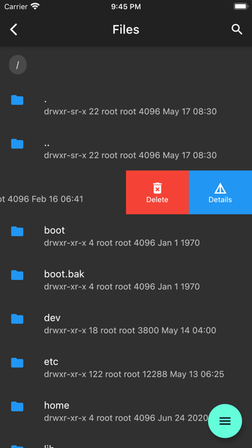
Task: Click the triangle icon in Details
Action: click(x=220, y=189)
